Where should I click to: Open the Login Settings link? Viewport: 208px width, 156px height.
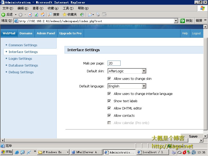(x=20, y=58)
